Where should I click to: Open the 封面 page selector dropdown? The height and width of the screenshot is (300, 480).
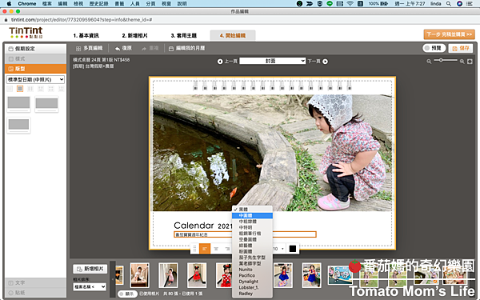tap(273, 61)
